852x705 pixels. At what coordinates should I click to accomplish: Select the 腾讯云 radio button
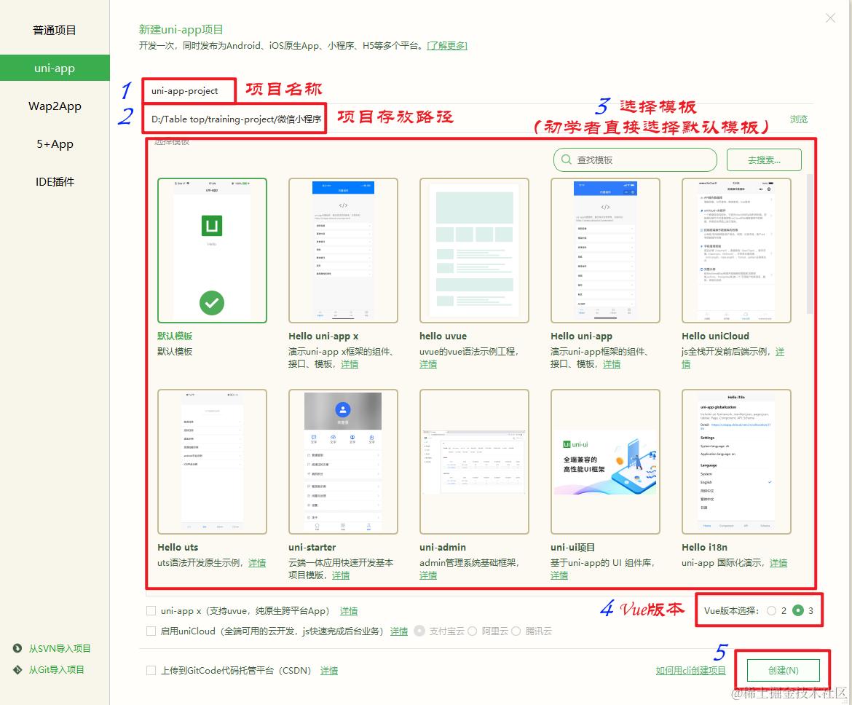516,631
